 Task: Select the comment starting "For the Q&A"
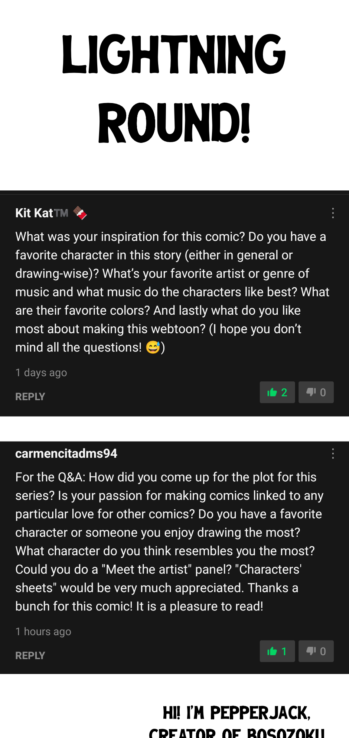coord(169,542)
